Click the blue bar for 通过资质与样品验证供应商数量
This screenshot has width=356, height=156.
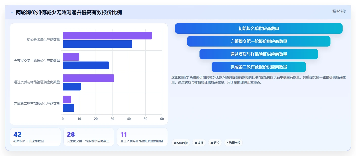coord(72,87)
